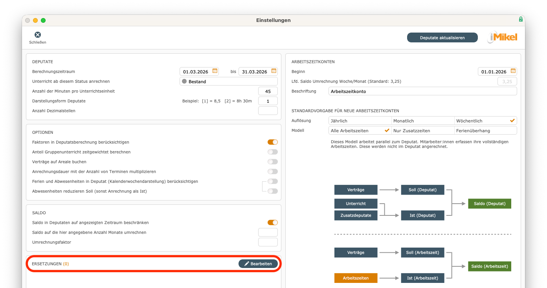Select the Ferienüberhang model option
This screenshot has height=288, width=547.
(x=486, y=130)
